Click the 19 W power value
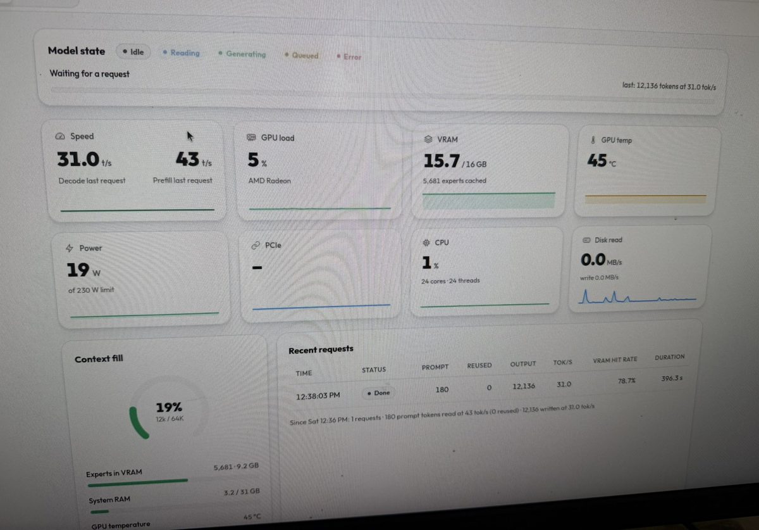Viewport: 759px width, 530px height. tap(83, 271)
